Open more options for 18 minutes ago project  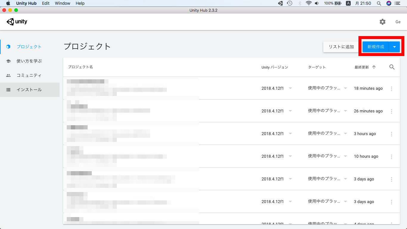(392, 89)
